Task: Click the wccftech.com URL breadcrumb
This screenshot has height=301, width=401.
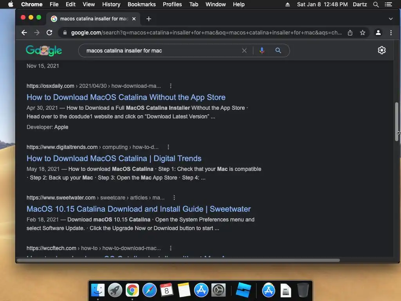Action: coord(94,248)
